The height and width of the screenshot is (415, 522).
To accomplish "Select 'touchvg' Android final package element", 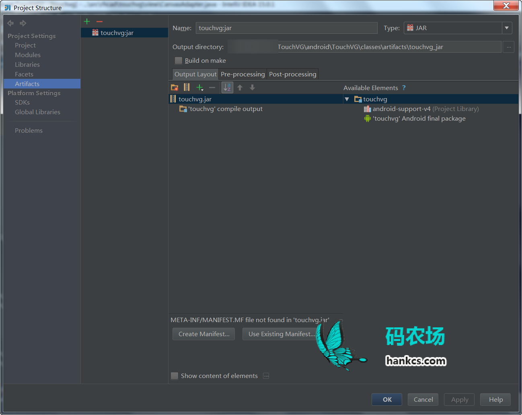I will 415,119.
